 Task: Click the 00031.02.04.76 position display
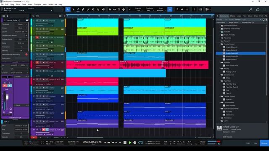[x=92, y=142]
